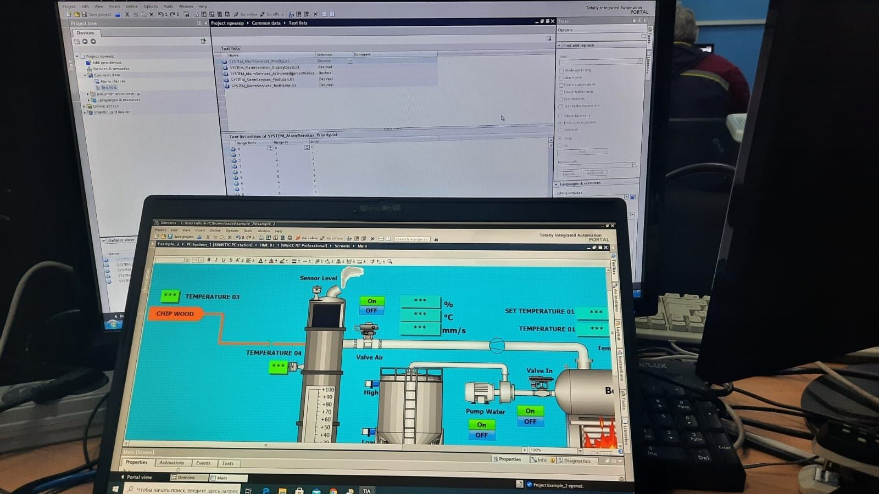Viewport: 879px width, 494px height.
Task: Click OFF button below Valve In
Action: (x=531, y=422)
